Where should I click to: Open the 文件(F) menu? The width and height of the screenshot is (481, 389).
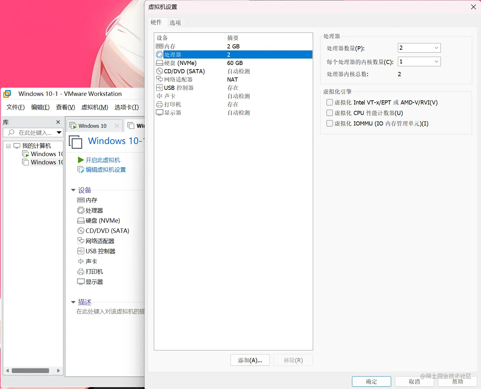click(16, 107)
